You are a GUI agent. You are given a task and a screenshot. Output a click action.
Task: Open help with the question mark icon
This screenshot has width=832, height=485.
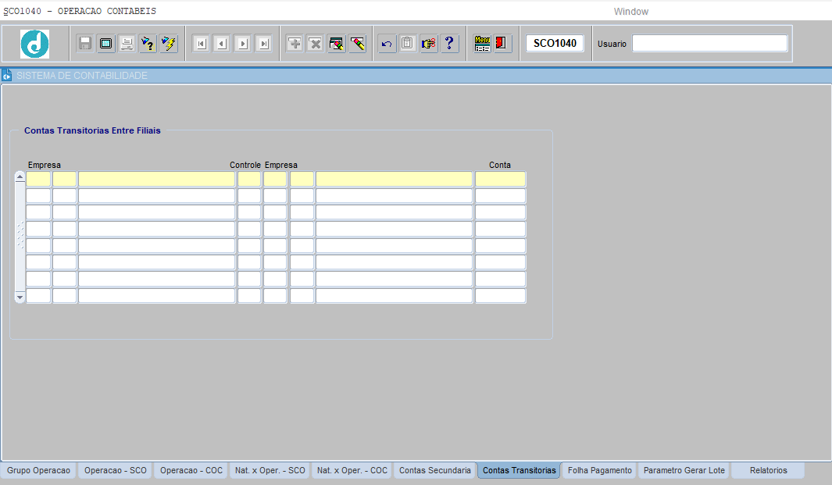[x=449, y=44]
